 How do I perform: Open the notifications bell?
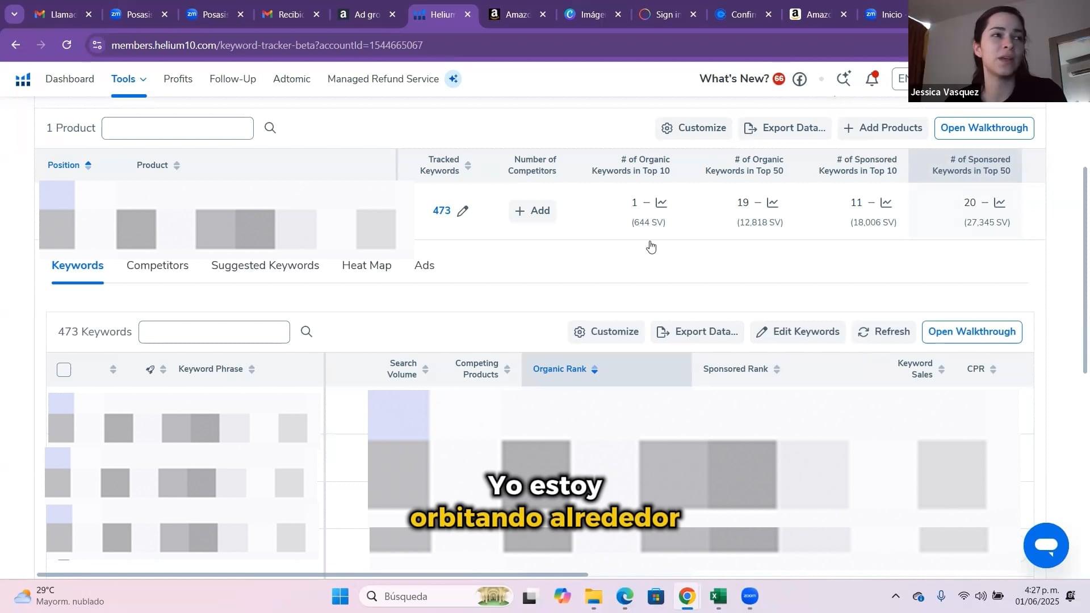[x=871, y=79]
